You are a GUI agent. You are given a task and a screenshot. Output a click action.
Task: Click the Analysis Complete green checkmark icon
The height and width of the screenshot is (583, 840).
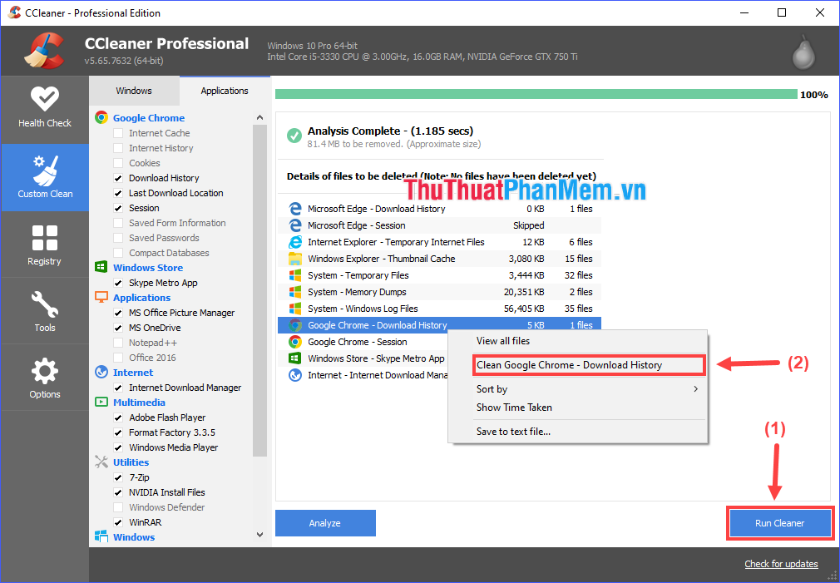[294, 136]
